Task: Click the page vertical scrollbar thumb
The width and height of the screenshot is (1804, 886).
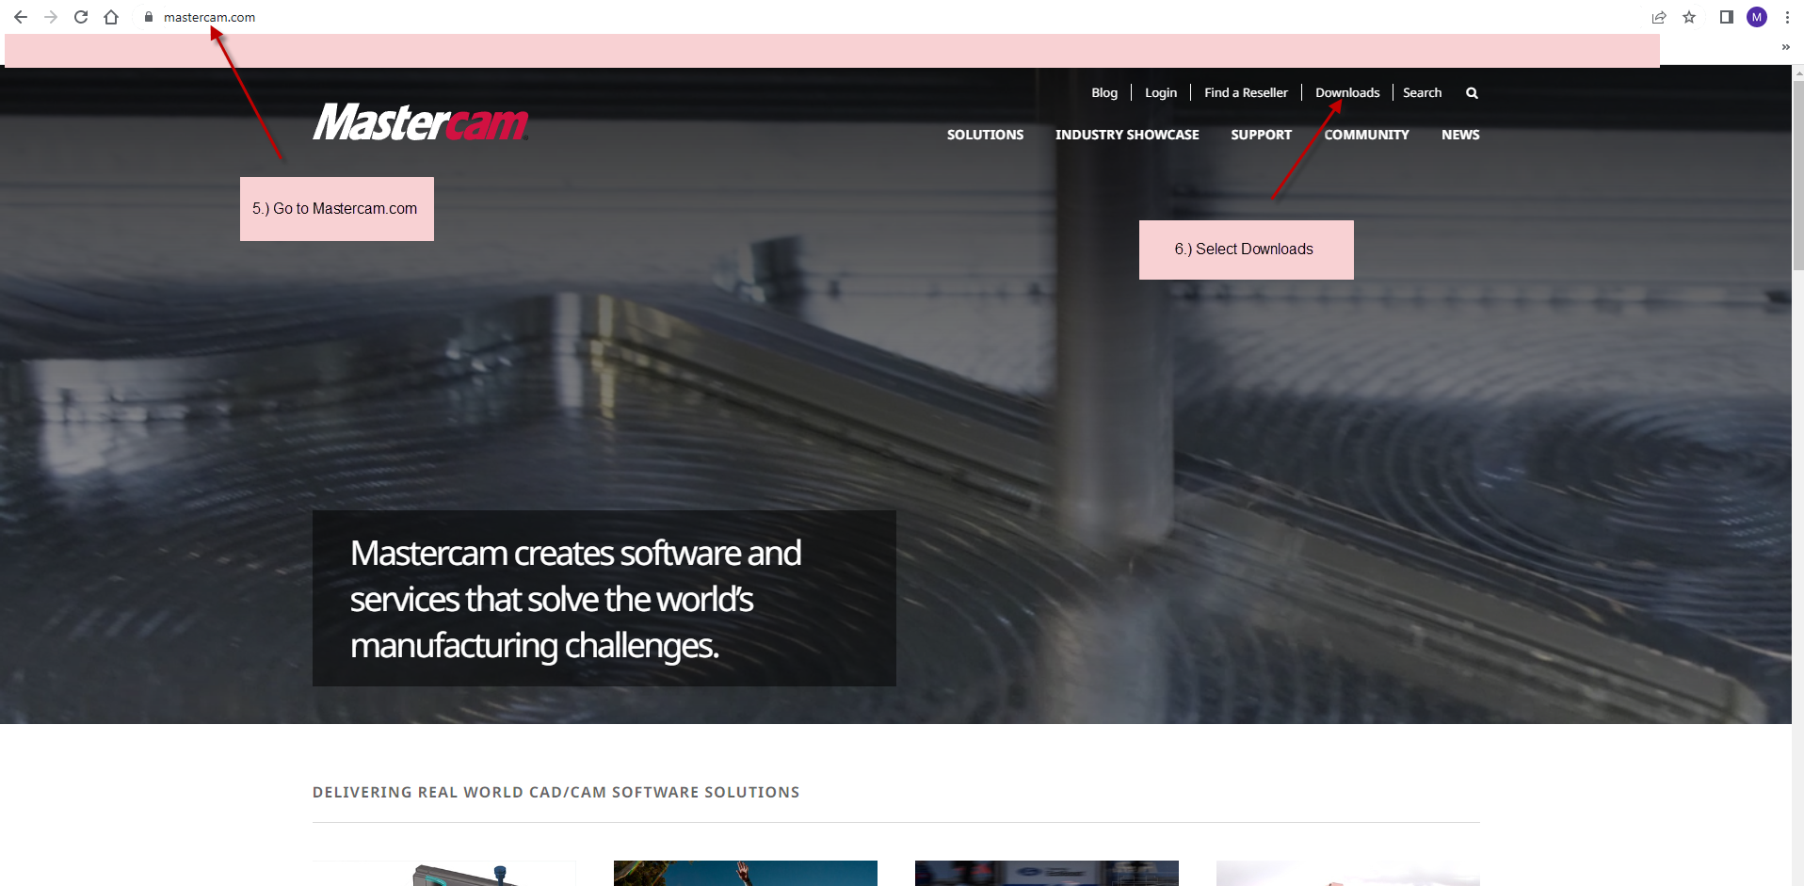Action: click(x=1798, y=174)
